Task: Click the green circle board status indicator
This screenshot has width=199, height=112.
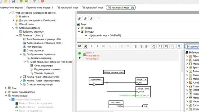Action: (80, 53)
